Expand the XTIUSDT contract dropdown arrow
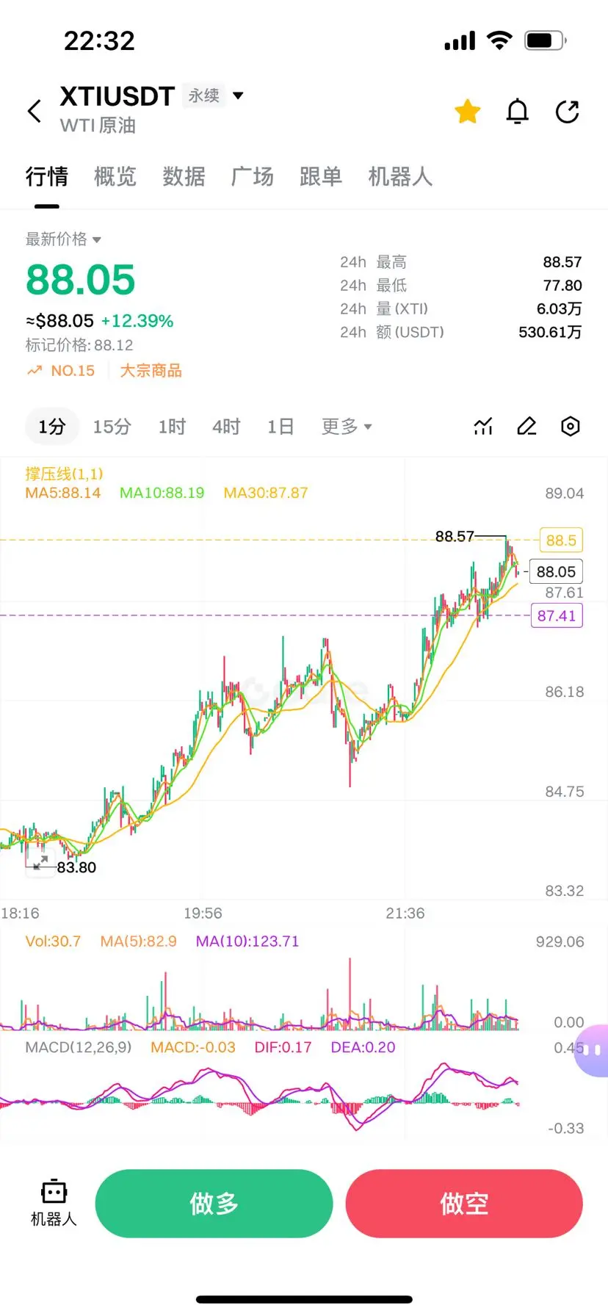Screen dimensions: 608x1316 click(x=238, y=95)
